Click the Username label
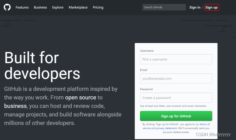 [x=147, y=51]
